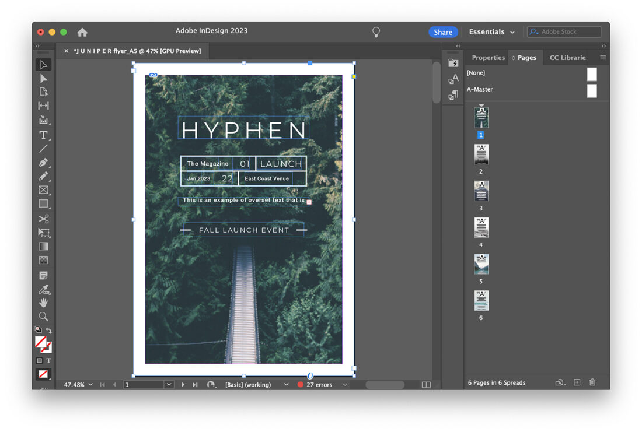Select the Zoom tool

pyautogui.click(x=44, y=316)
